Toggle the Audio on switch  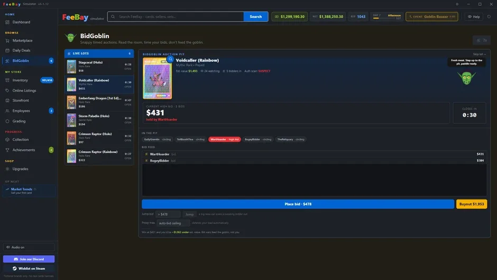[29, 247]
